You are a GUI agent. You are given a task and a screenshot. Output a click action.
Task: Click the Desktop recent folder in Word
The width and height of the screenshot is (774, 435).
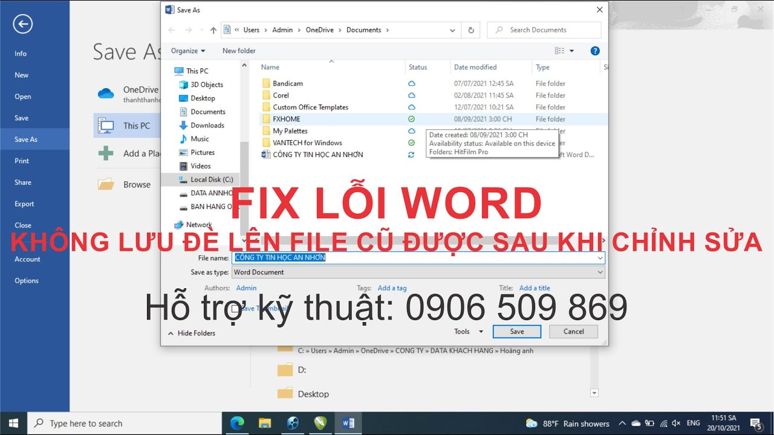(x=304, y=394)
